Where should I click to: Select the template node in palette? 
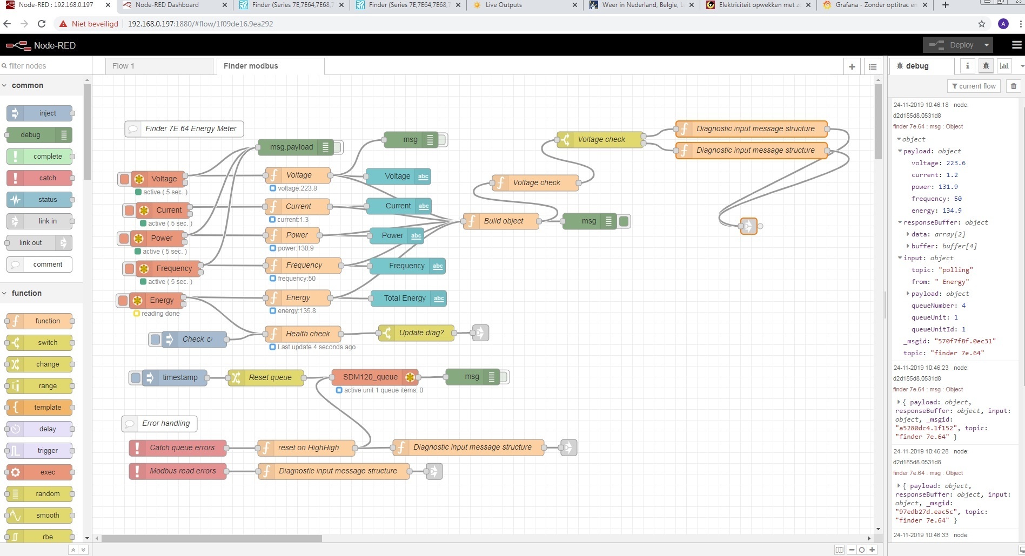tap(39, 408)
